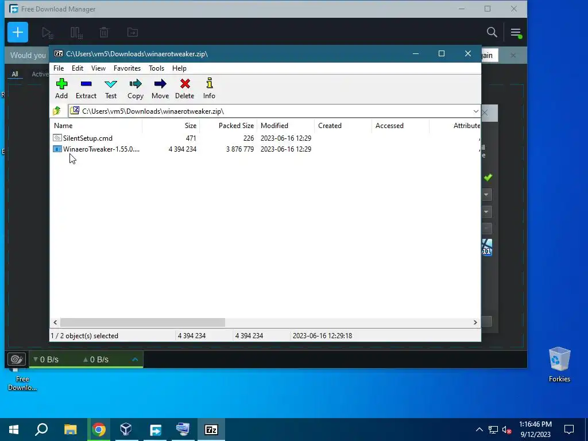Viewport: 588px width, 441px height.
Task: Select the Copy toolbar icon
Action: (136, 89)
